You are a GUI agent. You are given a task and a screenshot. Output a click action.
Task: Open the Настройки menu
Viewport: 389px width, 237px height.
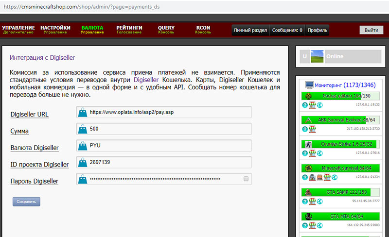(x=55, y=30)
